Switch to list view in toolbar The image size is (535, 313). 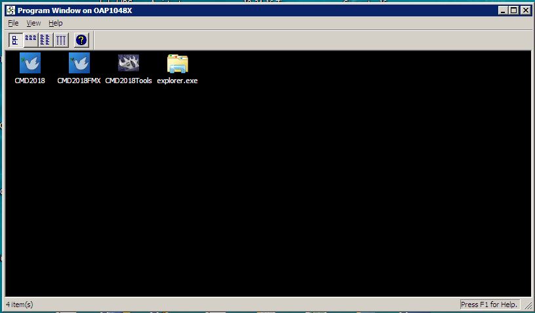pos(45,40)
